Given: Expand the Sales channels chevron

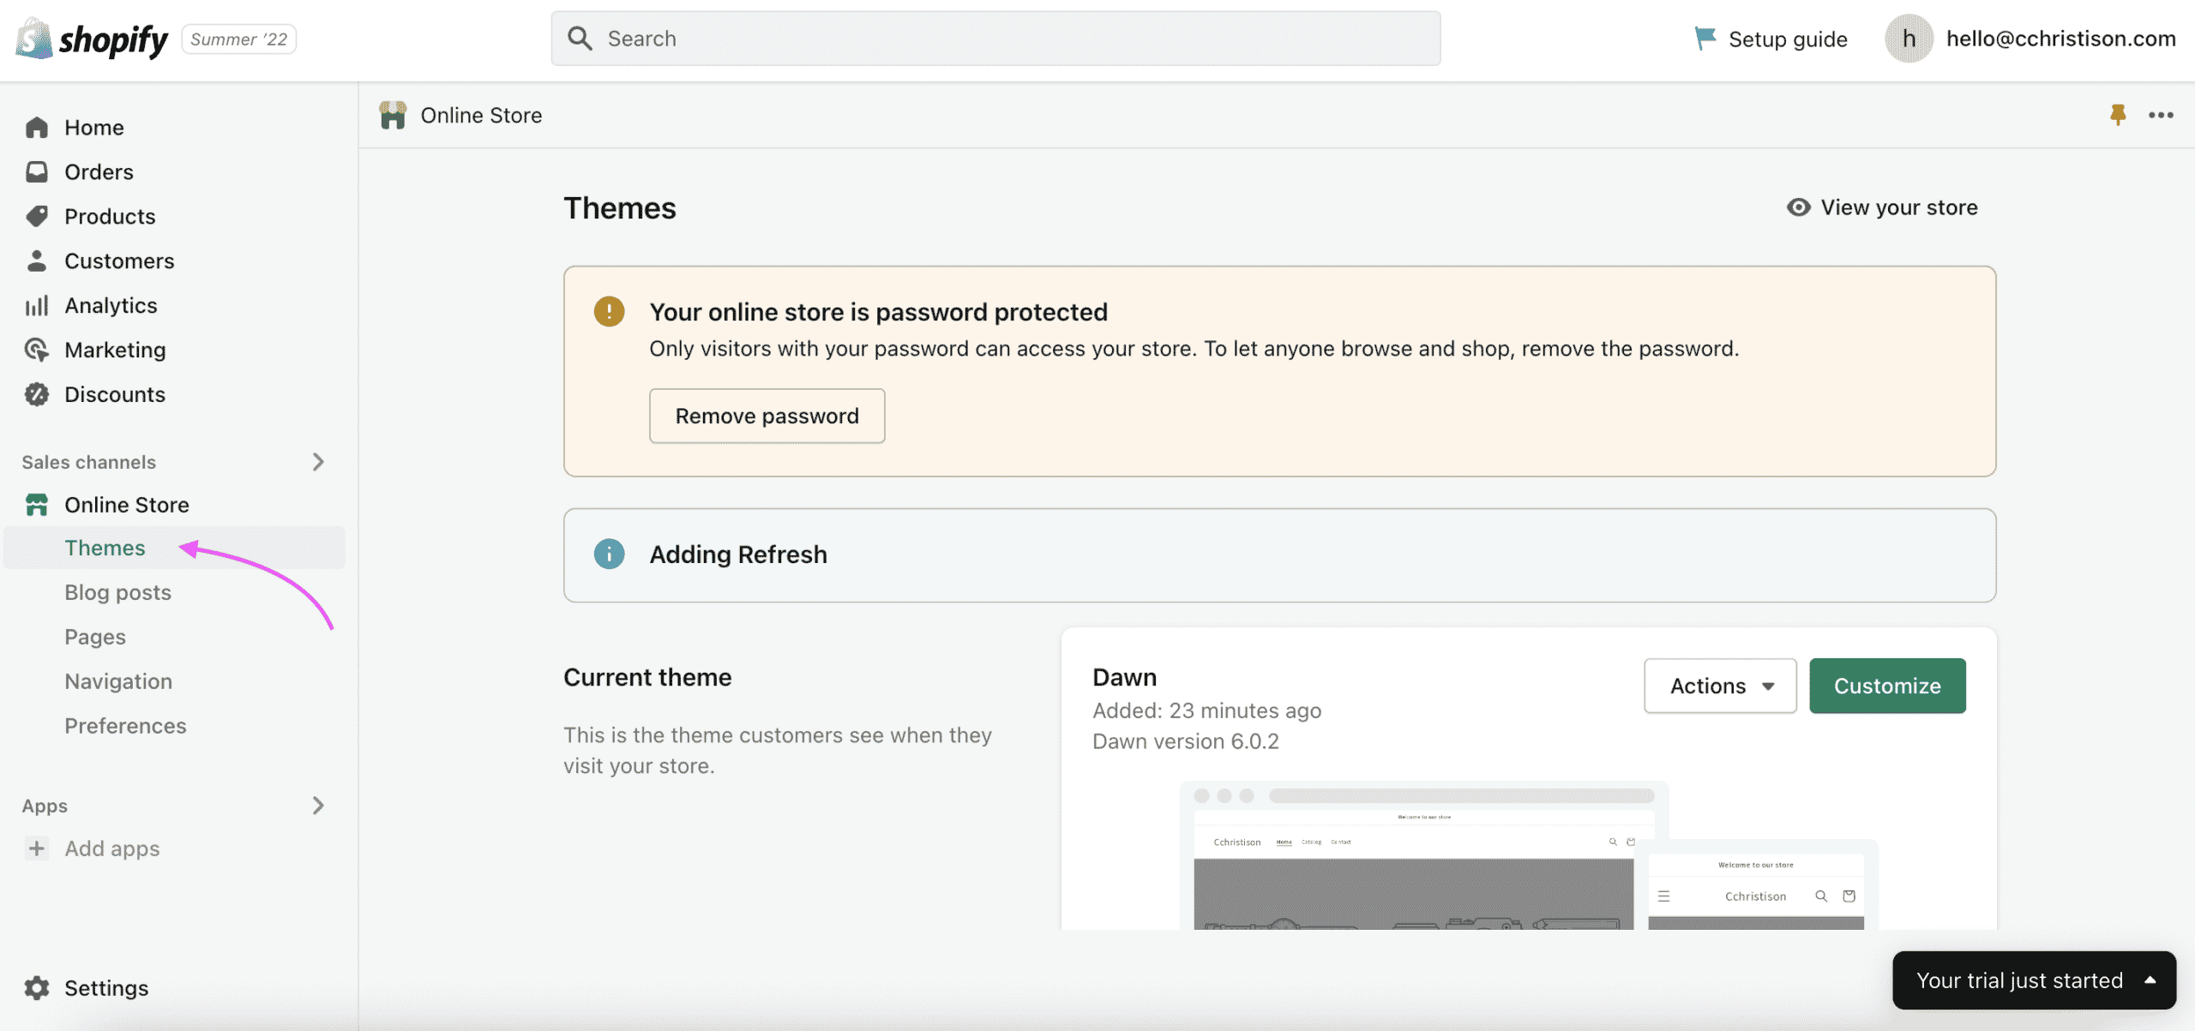Looking at the screenshot, I should pyautogui.click(x=318, y=462).
